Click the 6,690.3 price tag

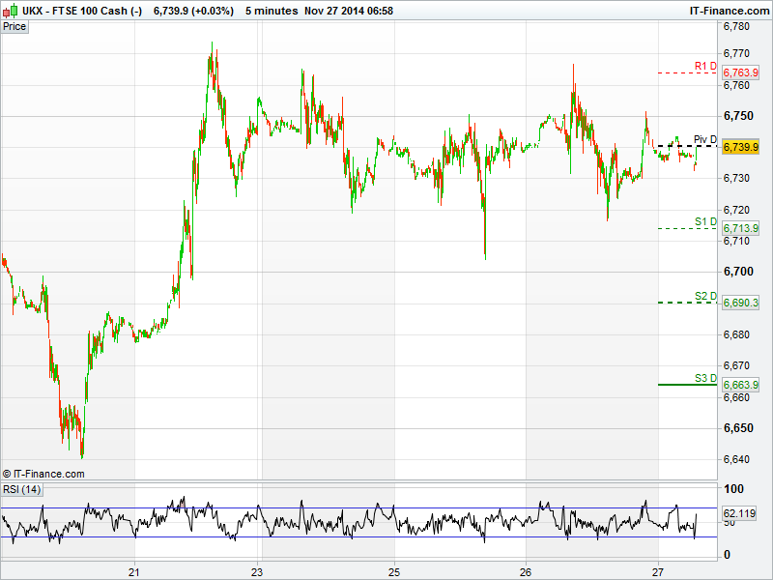tap(740, 303)
